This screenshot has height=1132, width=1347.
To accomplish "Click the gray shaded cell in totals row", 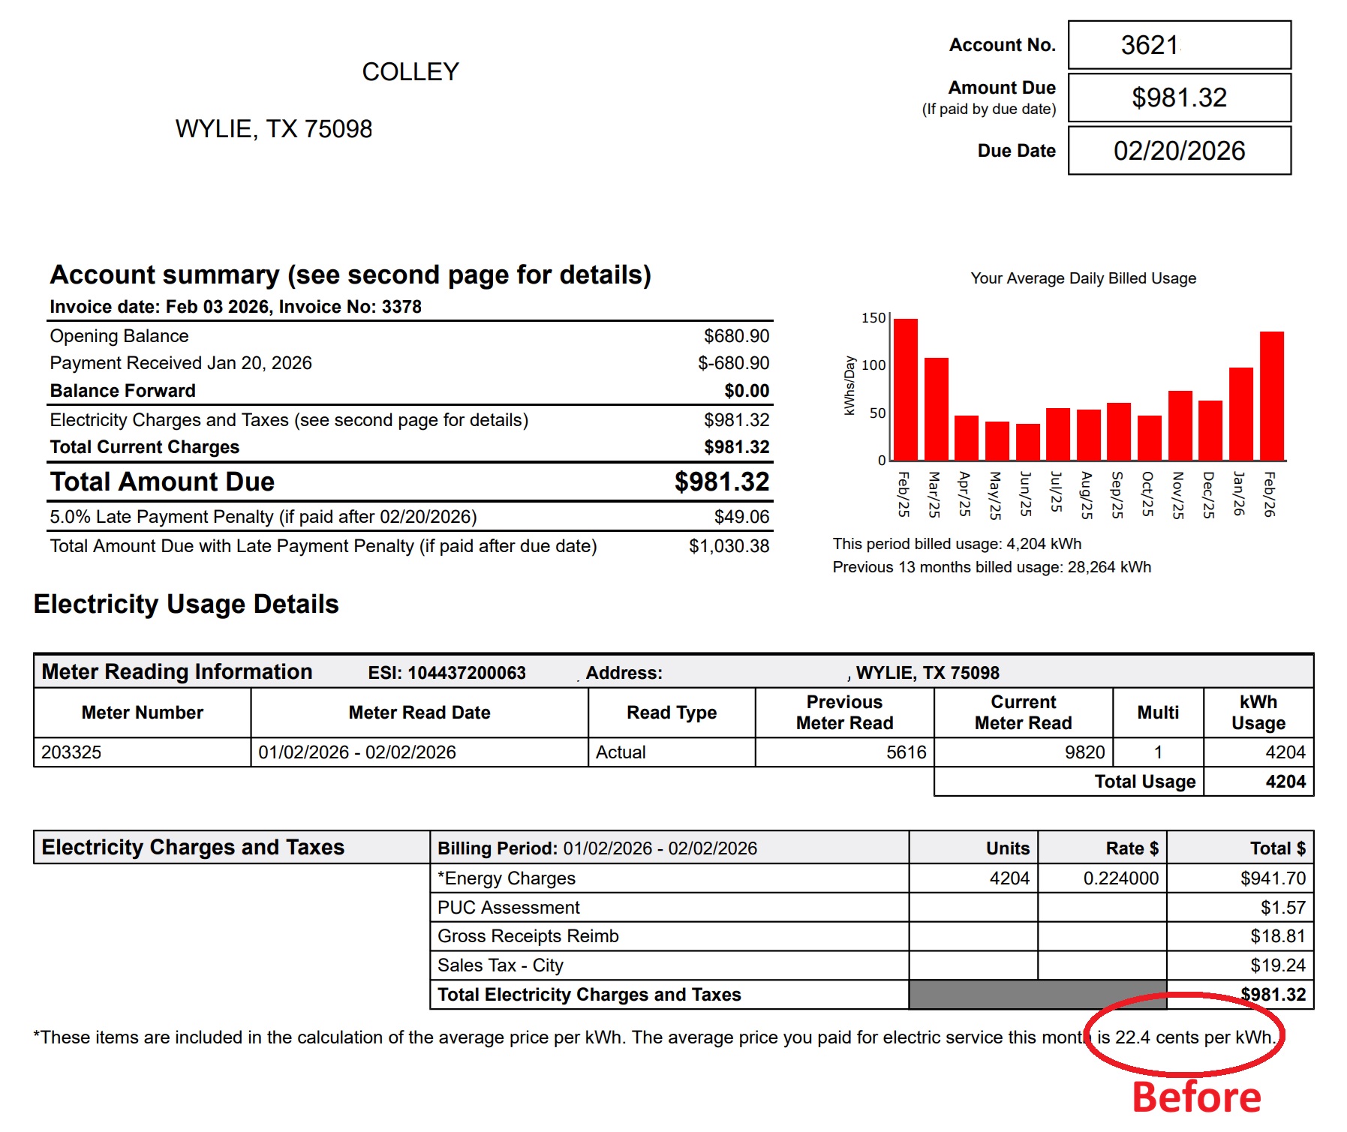I will point(1037,995).
